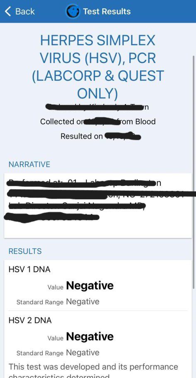Tap the Resulted on date line
Image resolution: width=196 pixels, height=378 pixels.
101,136
